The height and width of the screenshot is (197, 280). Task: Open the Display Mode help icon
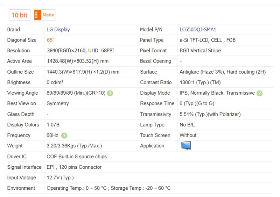coord(259,93)
